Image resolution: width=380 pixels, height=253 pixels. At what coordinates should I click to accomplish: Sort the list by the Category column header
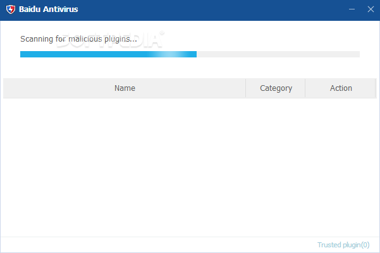276,88
